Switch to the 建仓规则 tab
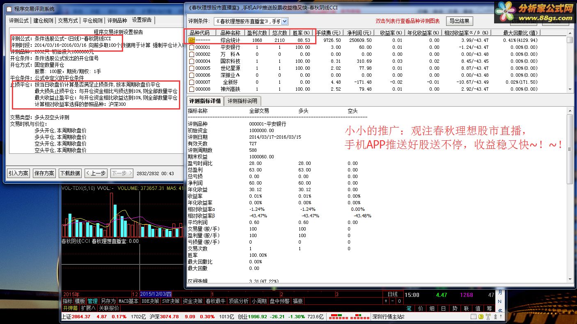The image size is (577, 324). [x=43, y=20]
